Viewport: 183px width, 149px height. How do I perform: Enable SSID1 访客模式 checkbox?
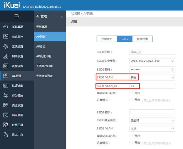(x=131, y=100)
